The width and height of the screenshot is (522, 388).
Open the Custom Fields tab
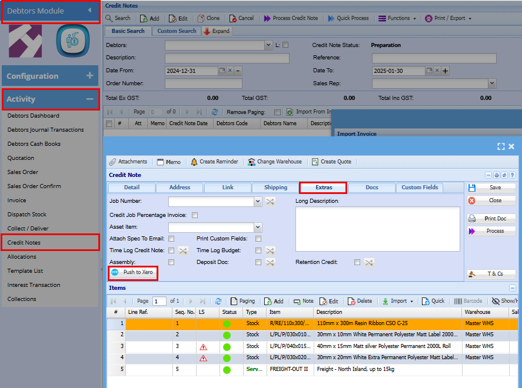click(x=420, y=188)
